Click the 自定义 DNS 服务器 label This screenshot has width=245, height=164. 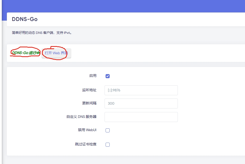point(81,117)
